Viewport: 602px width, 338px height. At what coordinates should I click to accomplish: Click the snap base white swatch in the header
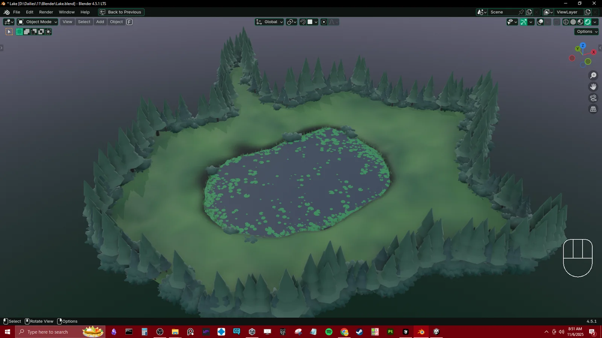click(310, 22)
